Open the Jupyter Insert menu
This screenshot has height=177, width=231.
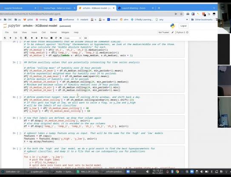(34, 32)
